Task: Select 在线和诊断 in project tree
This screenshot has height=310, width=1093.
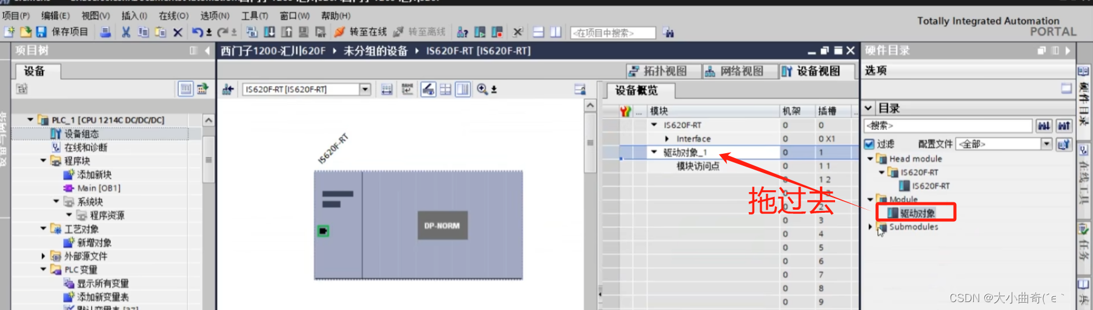Action: [86, 147]
